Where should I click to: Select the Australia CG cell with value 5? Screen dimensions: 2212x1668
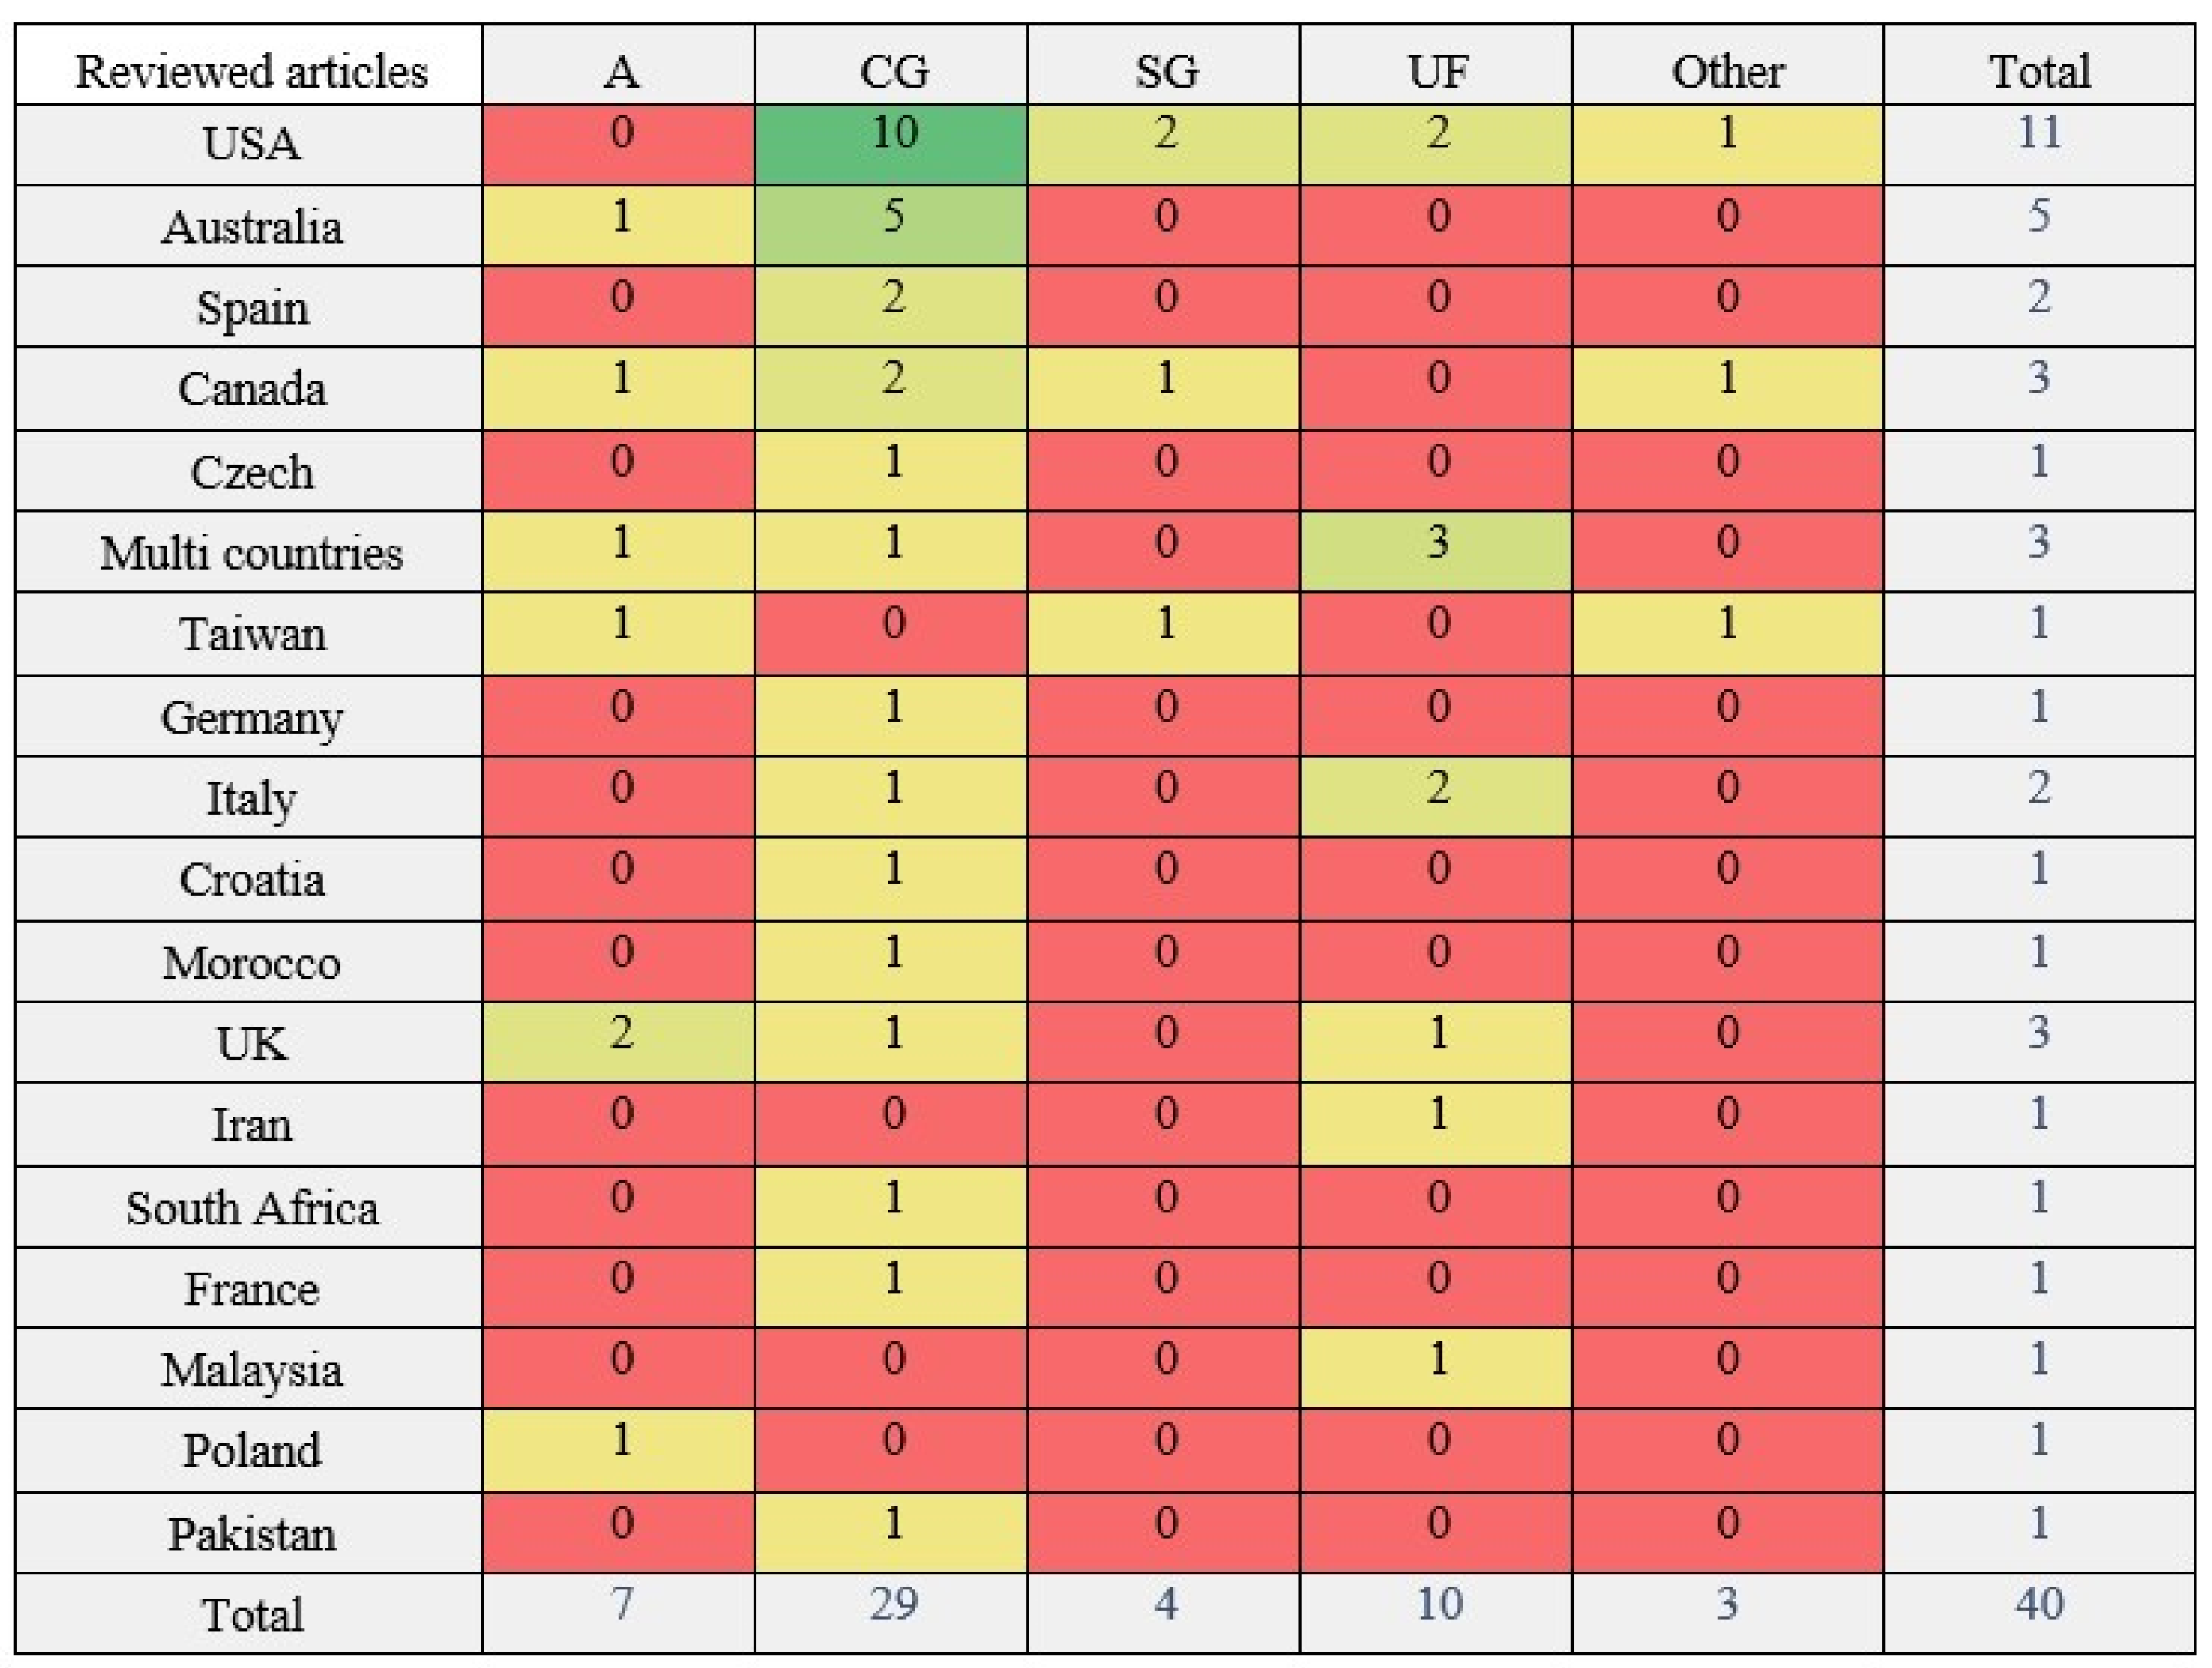891,225
